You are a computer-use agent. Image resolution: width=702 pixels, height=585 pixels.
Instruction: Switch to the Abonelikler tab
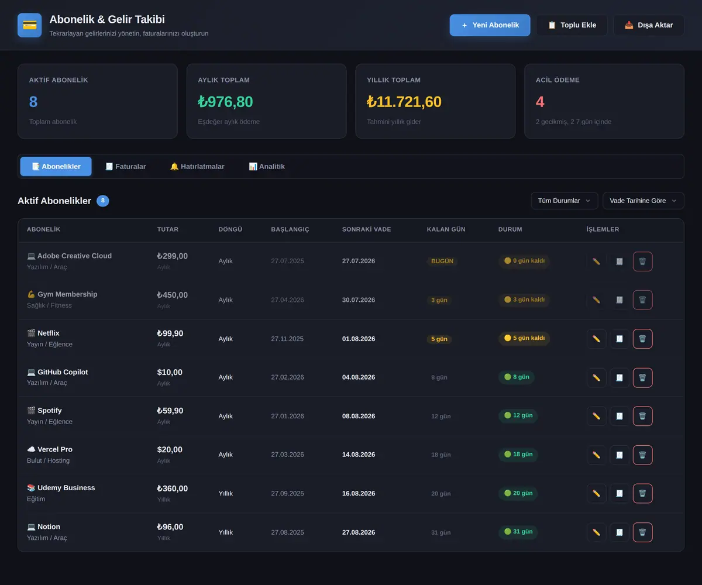56,166
